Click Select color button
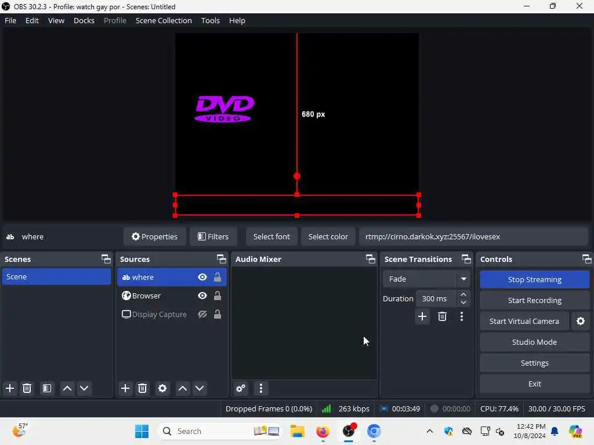 click(328, 236)
